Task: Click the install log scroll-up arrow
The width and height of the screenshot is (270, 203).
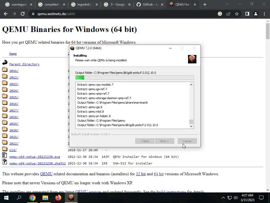Action: (191, 85)
